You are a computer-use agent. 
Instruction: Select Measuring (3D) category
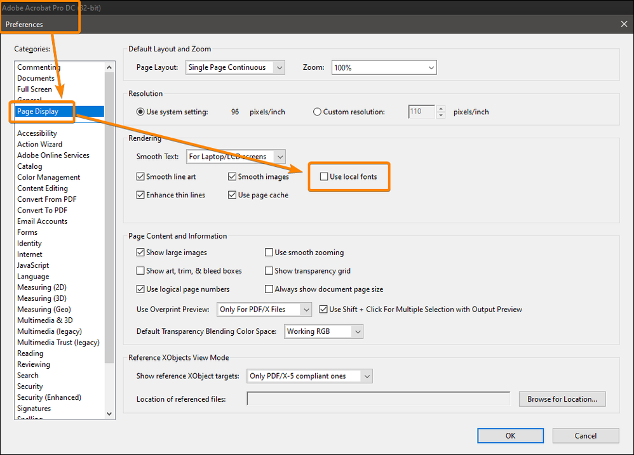click(x=42, y=298)
